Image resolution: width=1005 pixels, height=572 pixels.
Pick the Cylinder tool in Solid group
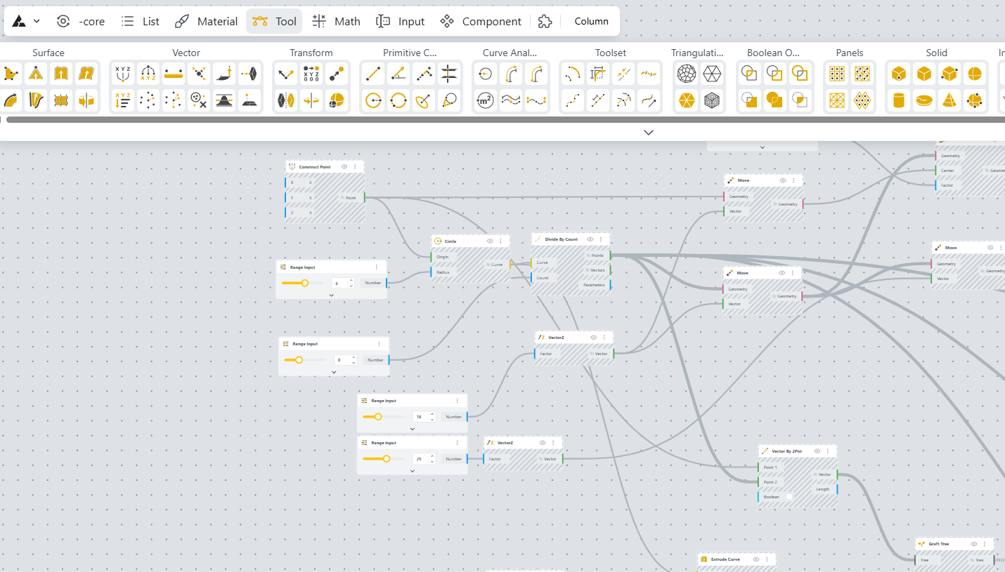[x=898, y=100]
